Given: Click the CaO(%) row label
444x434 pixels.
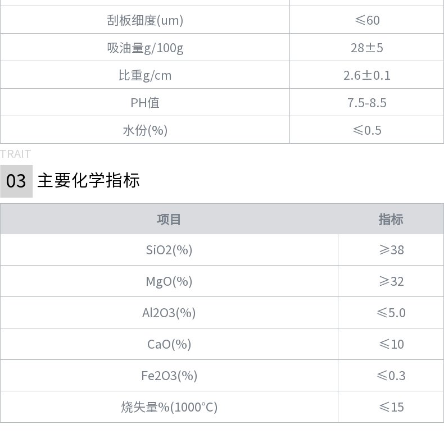Looking at the screenshot, I should (169, 344).
